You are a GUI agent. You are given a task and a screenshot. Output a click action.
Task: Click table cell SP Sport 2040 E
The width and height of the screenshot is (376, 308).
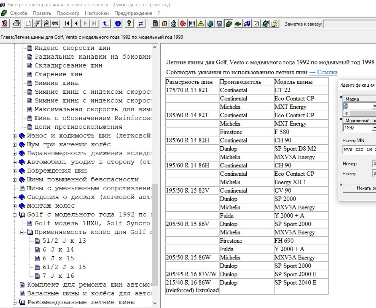(x=301, y=286)
